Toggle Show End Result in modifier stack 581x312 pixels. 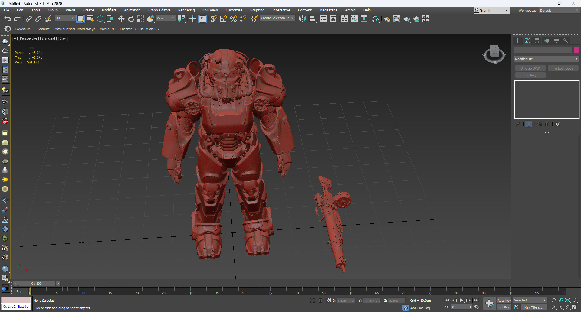pos(529,124)
